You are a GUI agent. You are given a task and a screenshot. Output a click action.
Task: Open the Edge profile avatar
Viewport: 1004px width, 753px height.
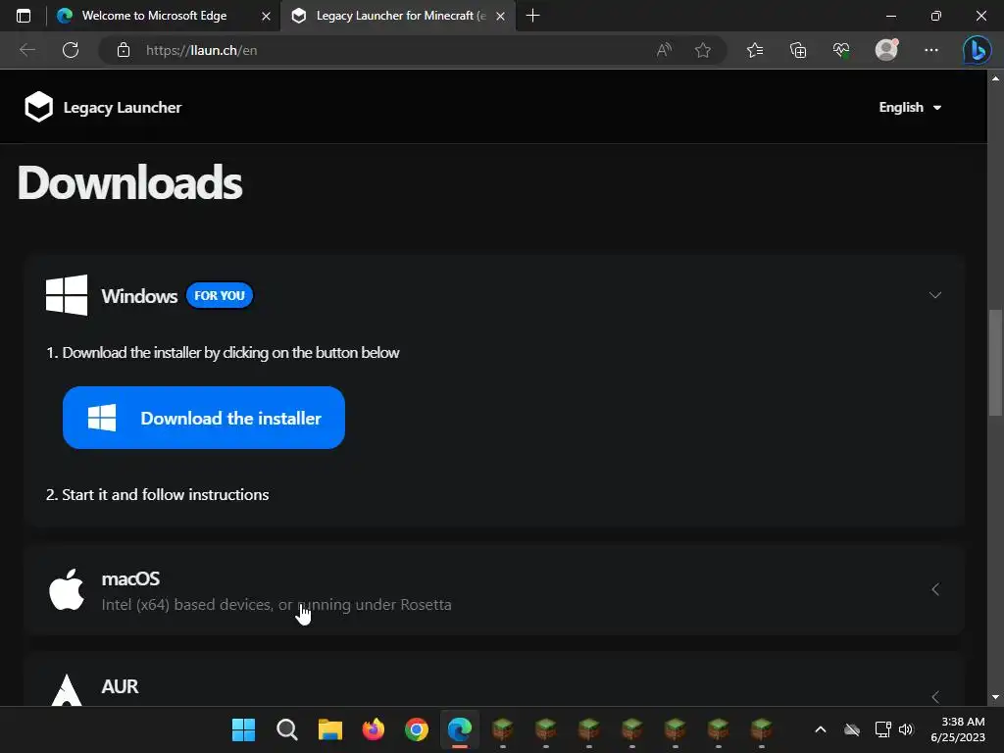886,49
